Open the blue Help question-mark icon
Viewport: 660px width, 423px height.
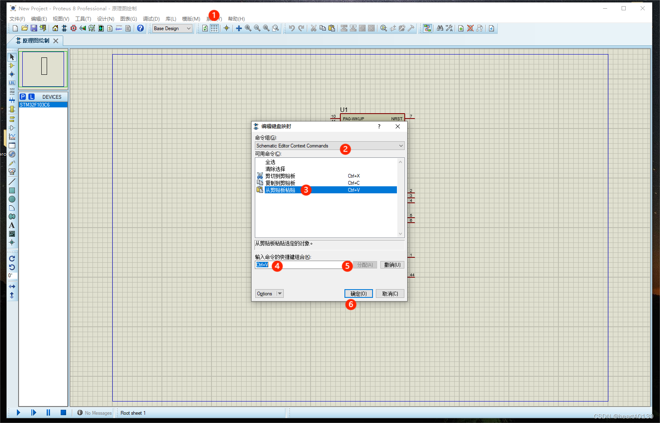tap(140, 28)
